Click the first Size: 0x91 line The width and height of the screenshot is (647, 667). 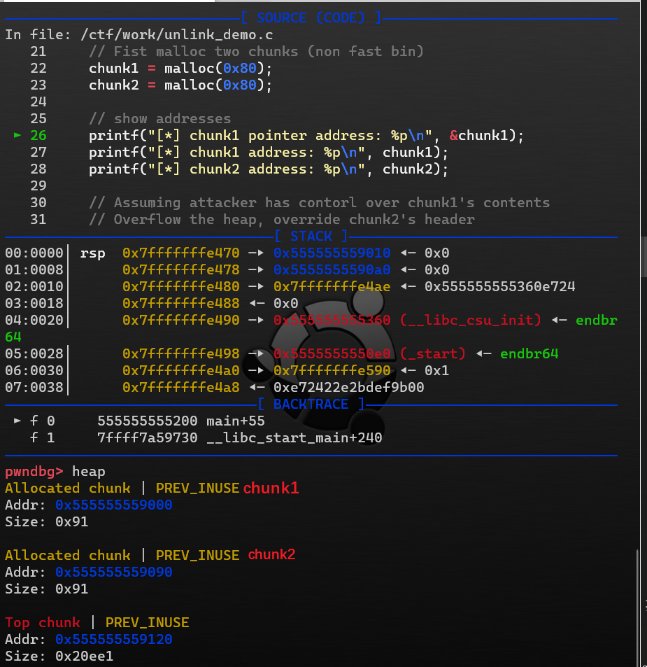[46, 522]
